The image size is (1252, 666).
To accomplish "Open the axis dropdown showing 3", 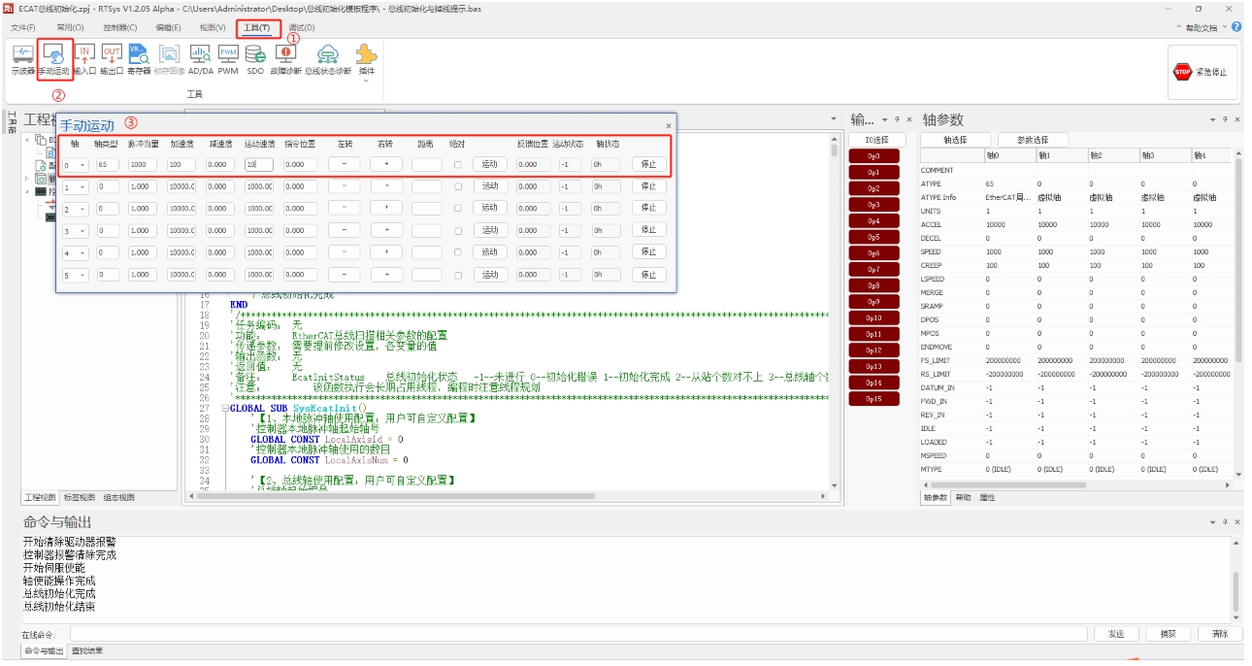I will click(x=75, y=231).
